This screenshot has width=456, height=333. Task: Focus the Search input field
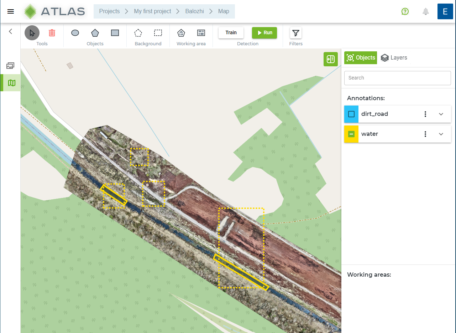point(398,78)
